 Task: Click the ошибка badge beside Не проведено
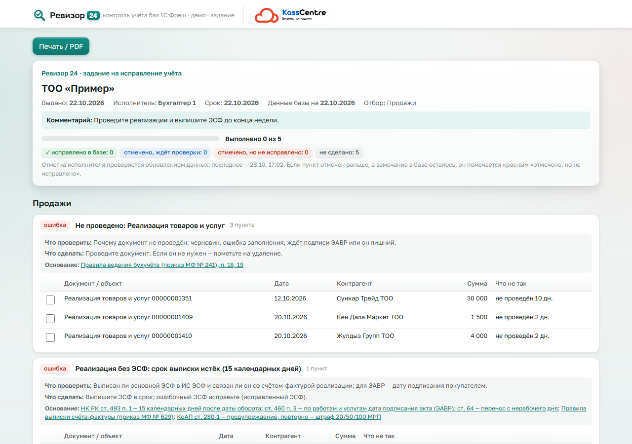[x=55, y=225]
